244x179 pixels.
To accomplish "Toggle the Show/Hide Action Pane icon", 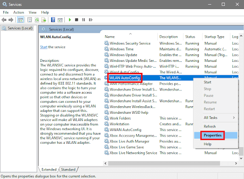I will (x=60, y=20).
